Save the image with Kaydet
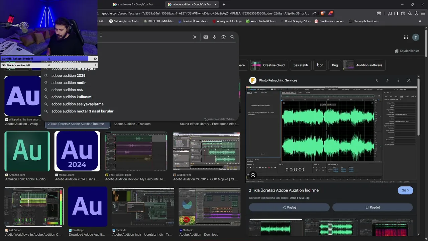428x241 pixels. 372,207
